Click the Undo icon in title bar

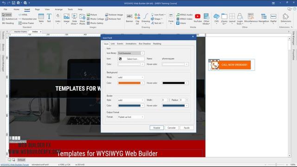[4, 3]
